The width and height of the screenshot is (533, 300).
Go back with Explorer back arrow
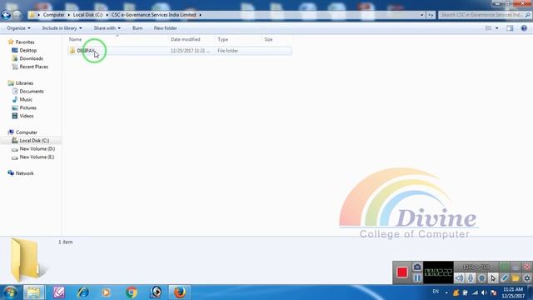tap(6, 15)
